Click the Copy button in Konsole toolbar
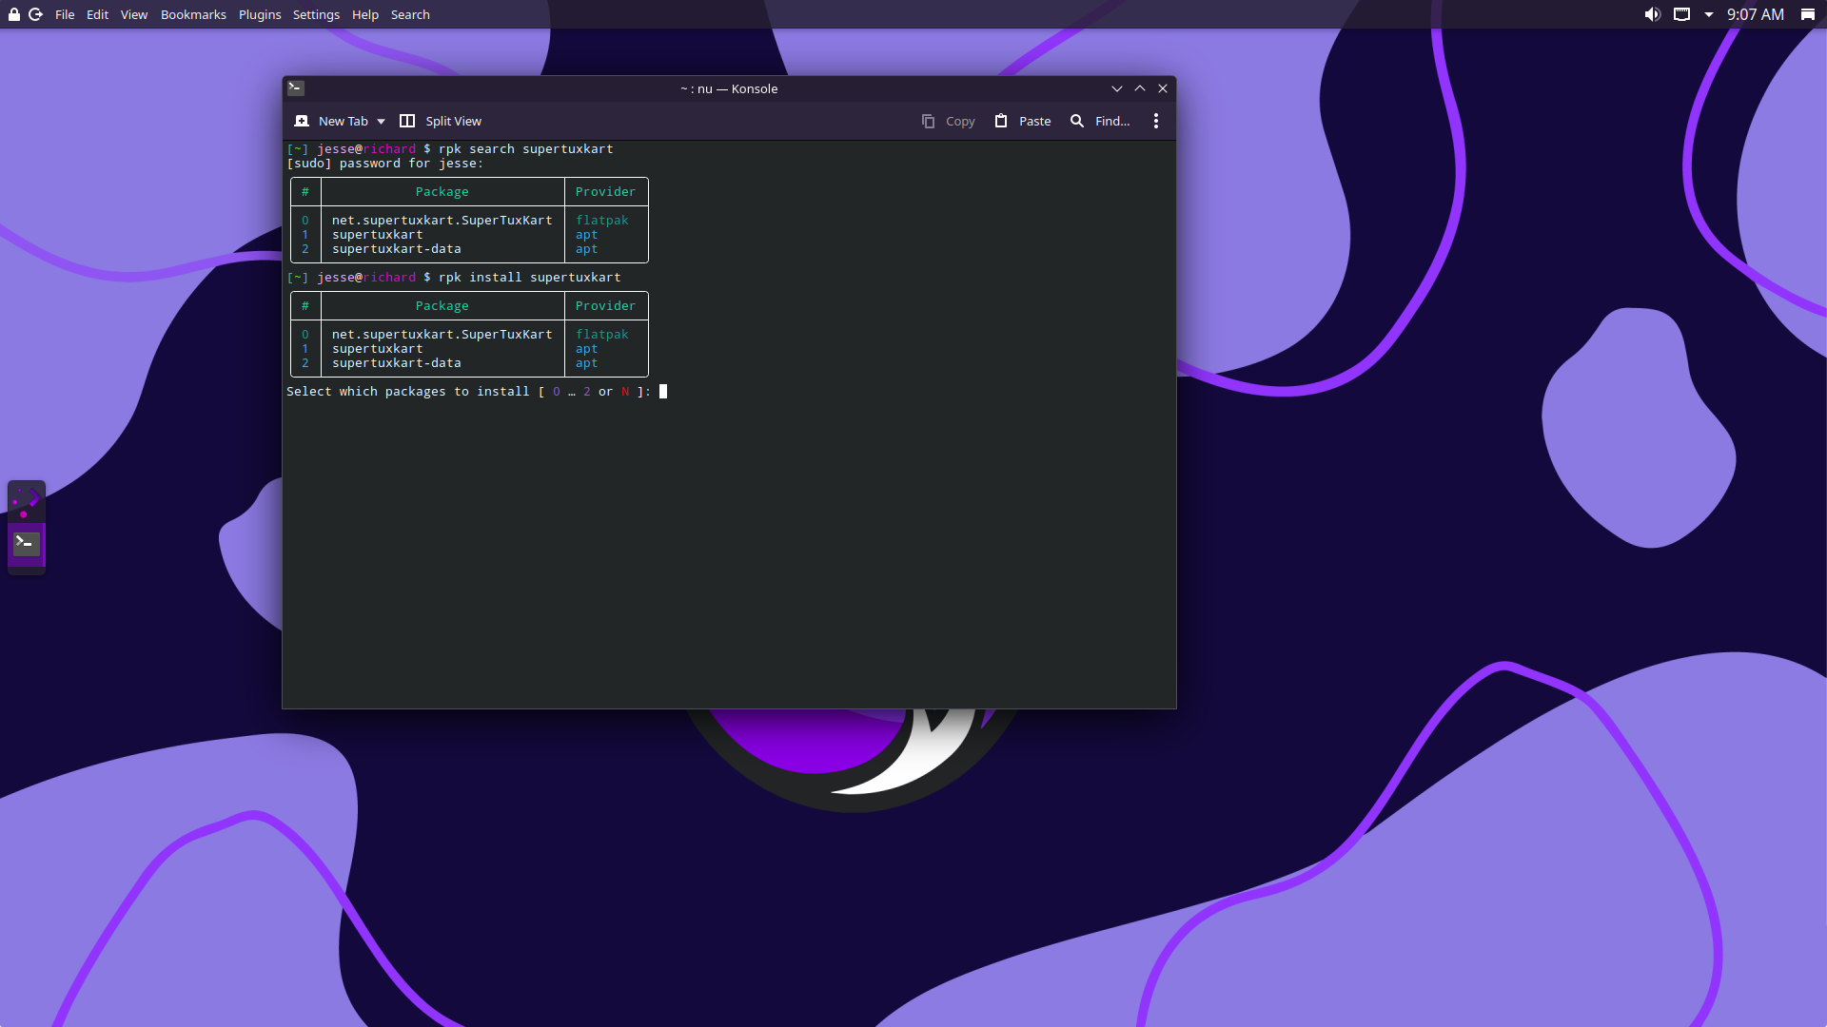 948,121
